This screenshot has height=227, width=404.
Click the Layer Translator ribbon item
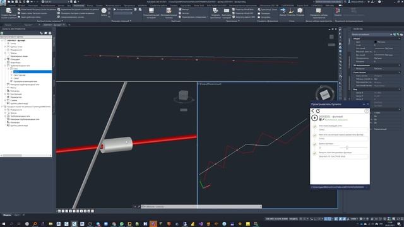click(268, 9)
